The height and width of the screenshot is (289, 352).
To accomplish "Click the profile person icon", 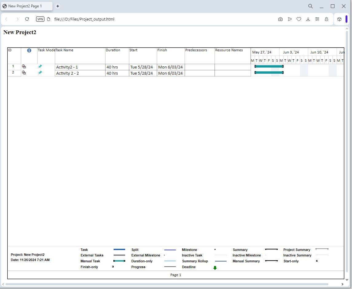I will click(327, 19).
